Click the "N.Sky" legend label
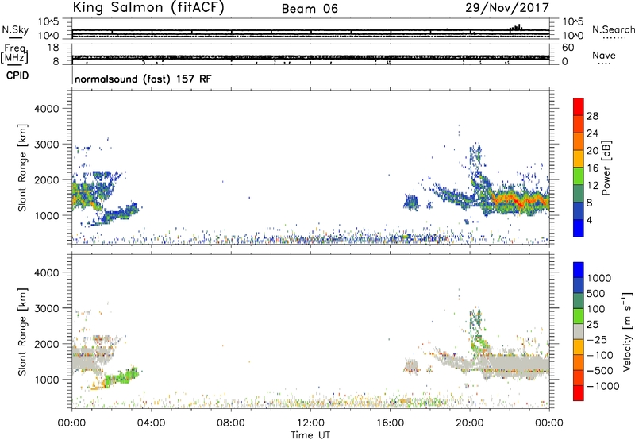 [x=15, y=29]
